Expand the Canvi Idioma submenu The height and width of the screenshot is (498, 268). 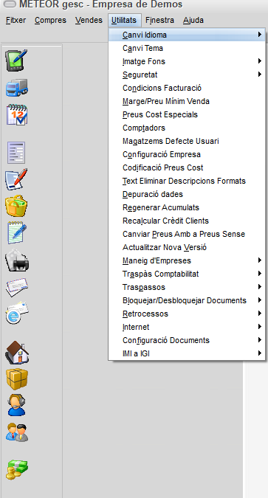pos(187,35)
